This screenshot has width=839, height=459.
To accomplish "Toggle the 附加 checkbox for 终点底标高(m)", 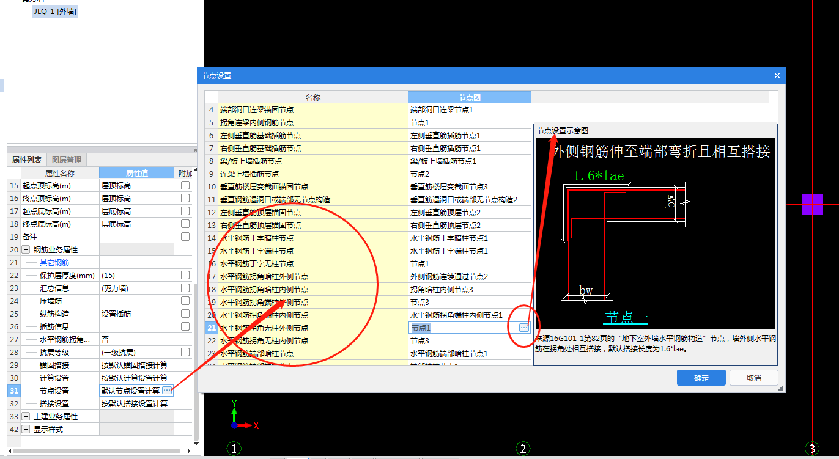I will pos(185,224).
